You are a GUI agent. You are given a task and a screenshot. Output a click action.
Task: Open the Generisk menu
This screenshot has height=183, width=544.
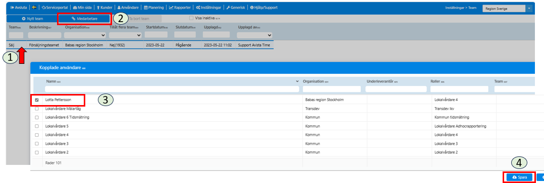click(x=236, y=7)
